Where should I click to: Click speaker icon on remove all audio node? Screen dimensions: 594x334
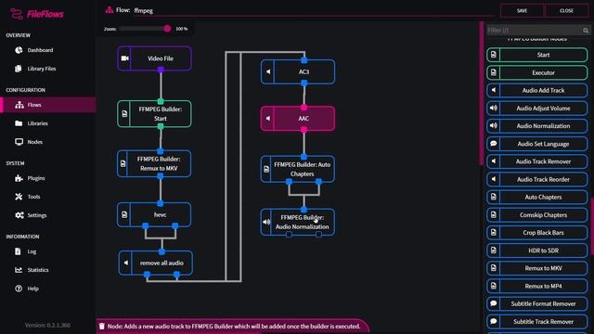(x=126, y=263)
